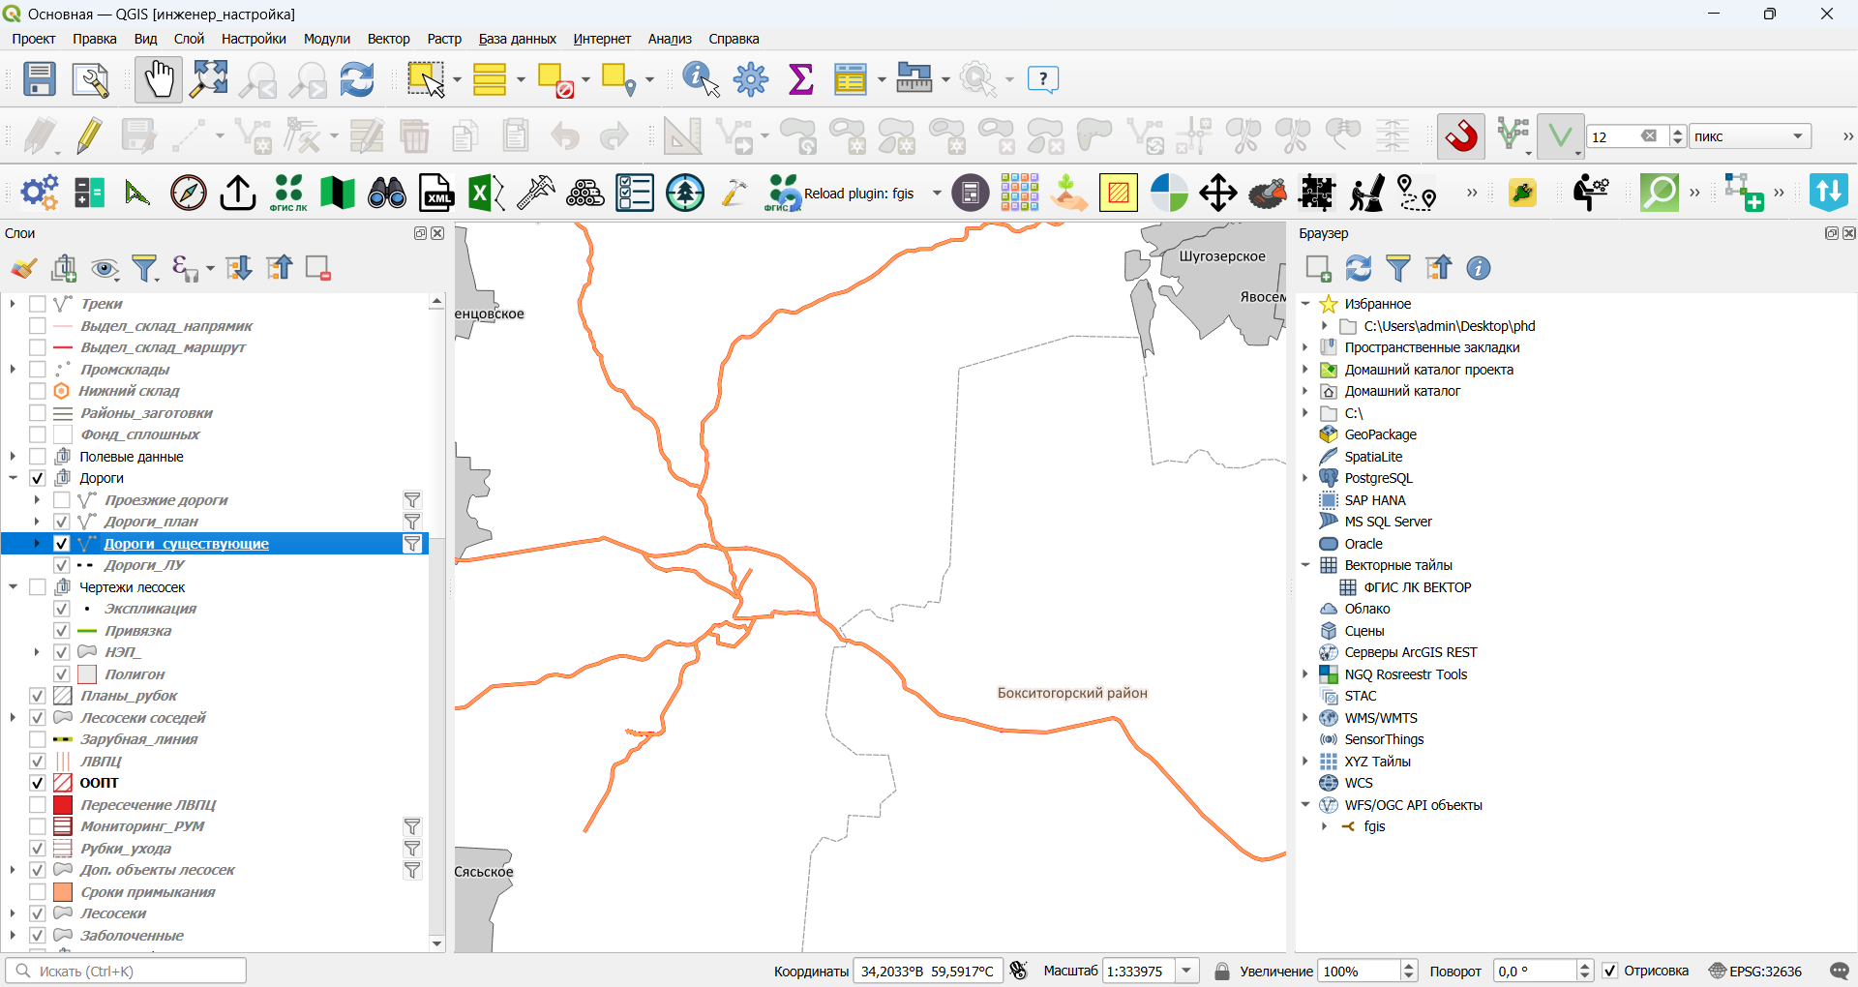Click the Save Project floppy icon
Viewport: 1858px width, 987px height.
point(40,79)
